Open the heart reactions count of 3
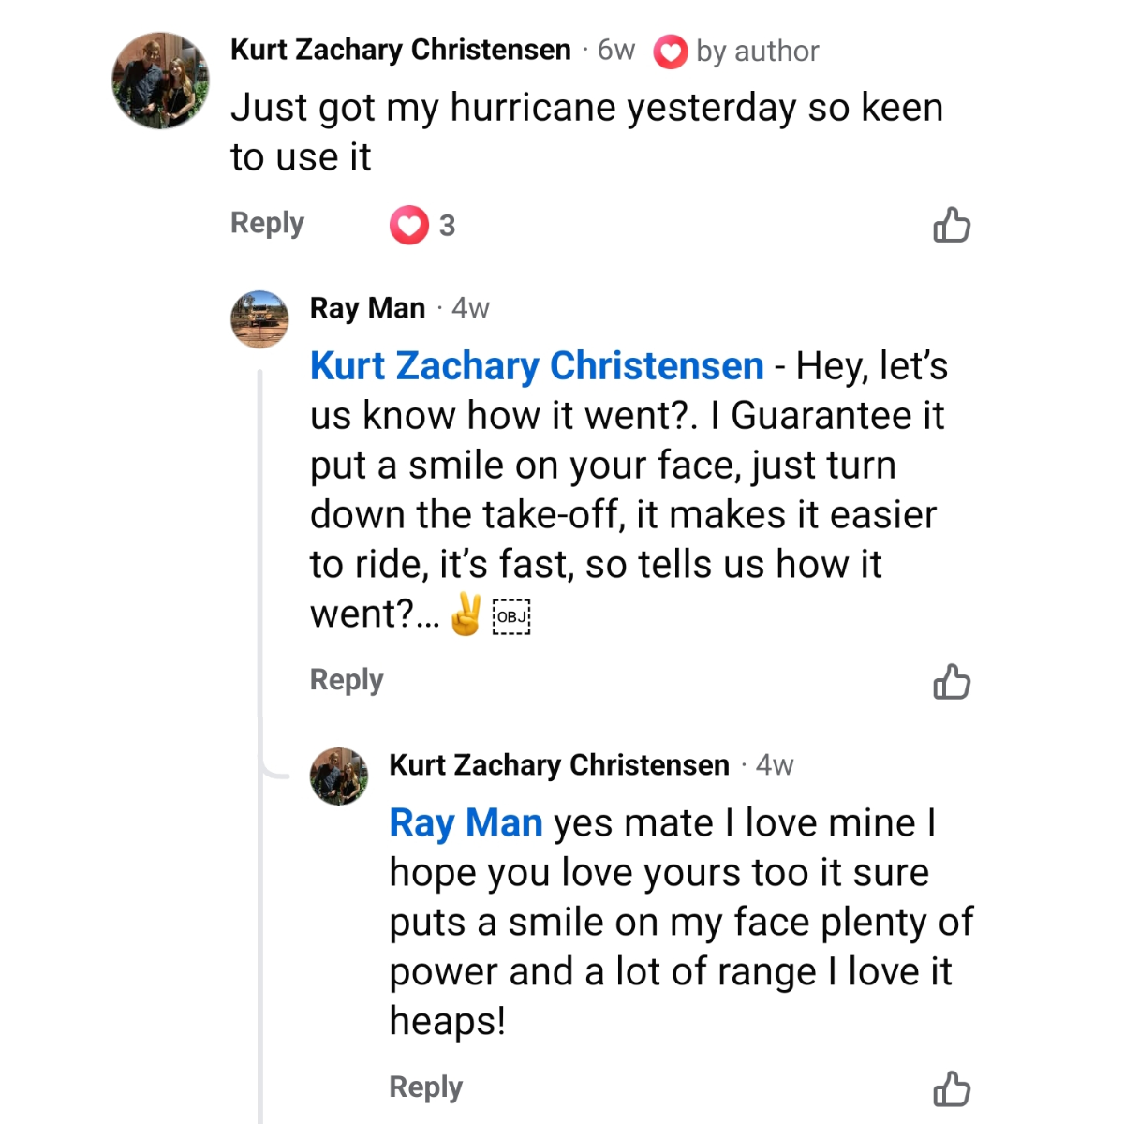This screenshot has width=1124, height=1124. (x=423, y=225)
